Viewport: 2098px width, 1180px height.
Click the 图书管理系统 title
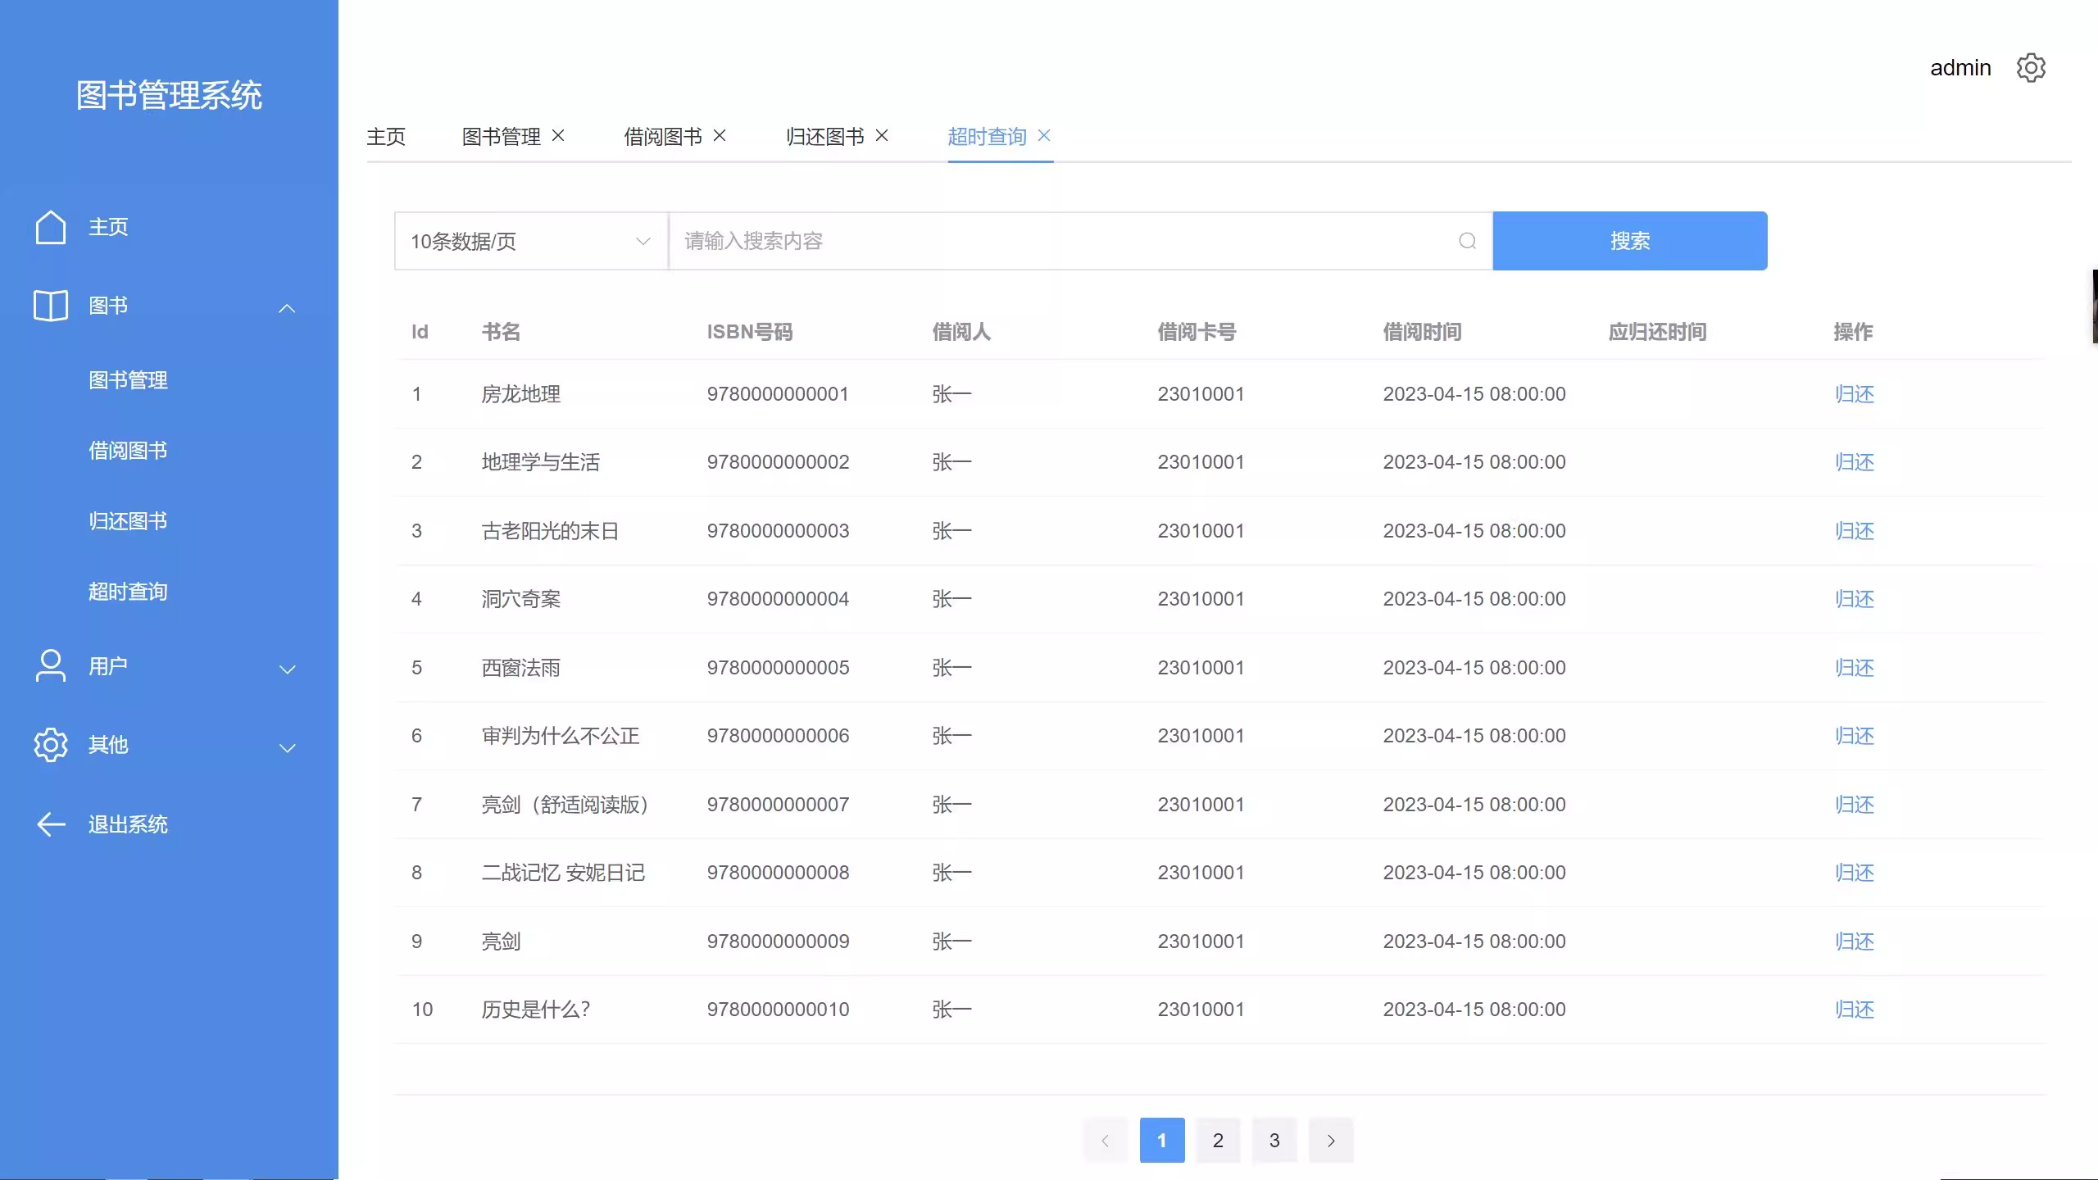[x=169, y=96]
